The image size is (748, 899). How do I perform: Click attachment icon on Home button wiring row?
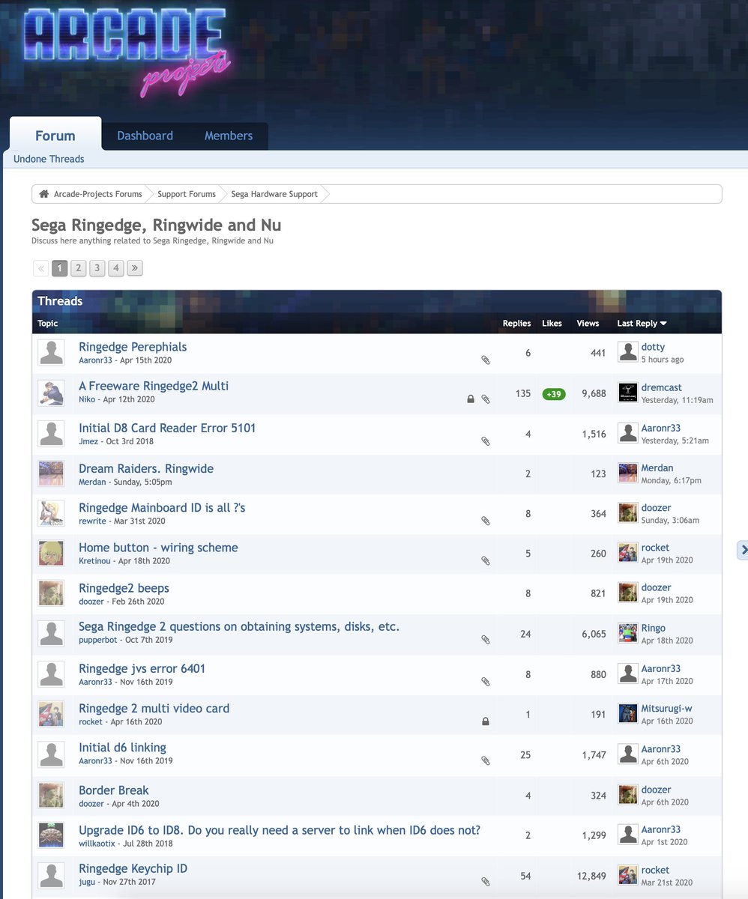click(x=486, y=560)
